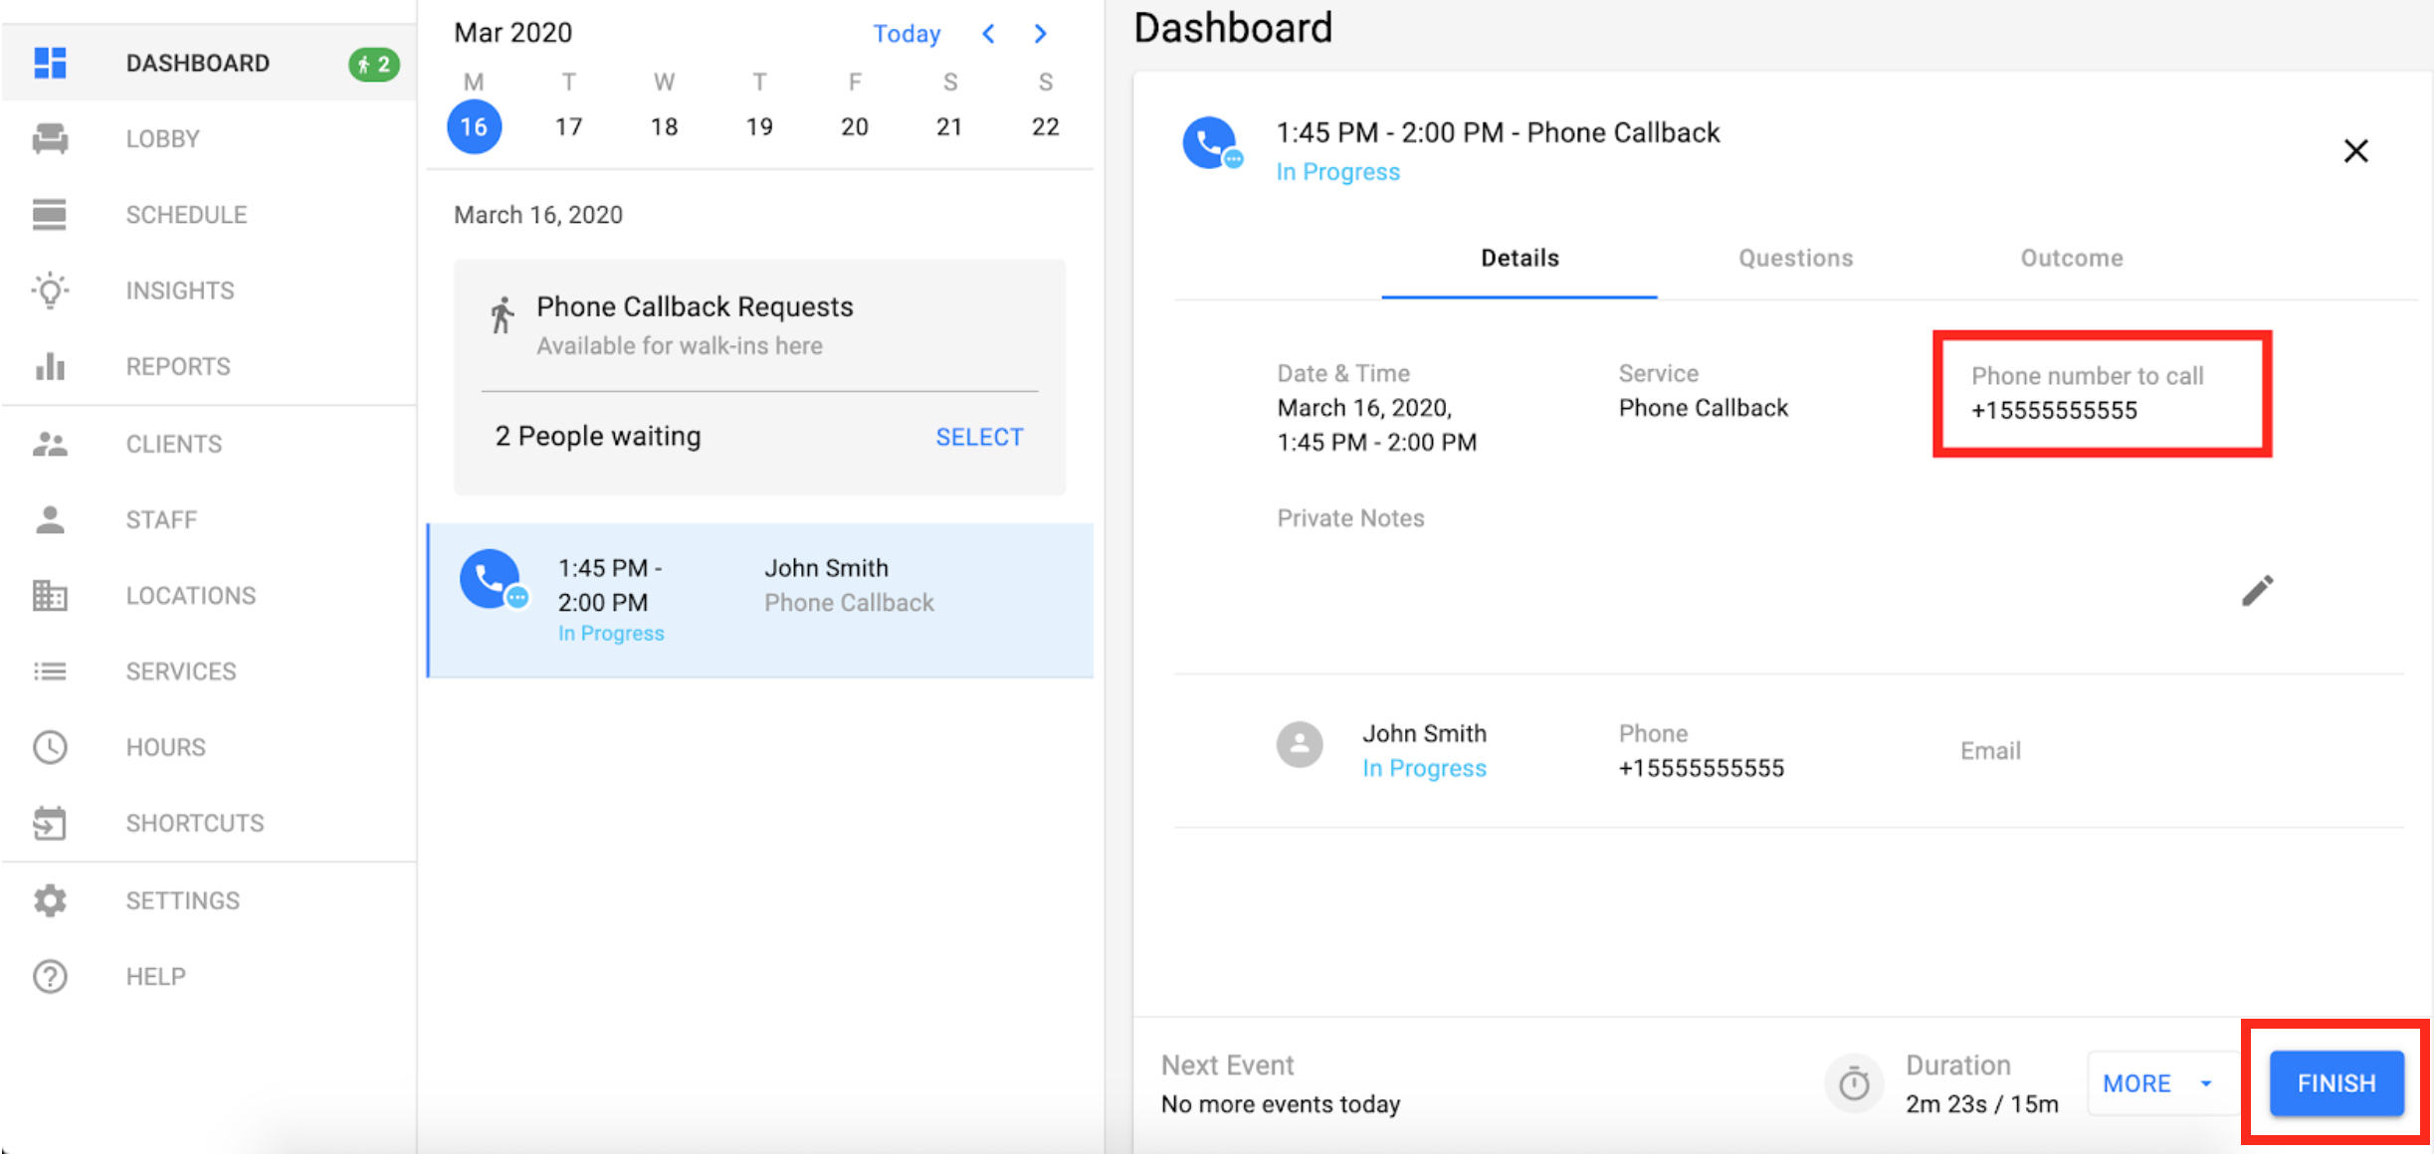Click the phone number to call value
This screenshot has height=1158, width=2434.
pos(2054,410)
